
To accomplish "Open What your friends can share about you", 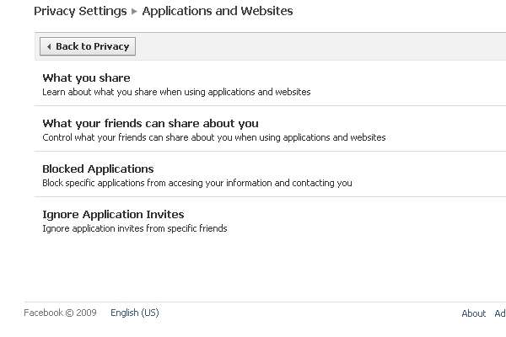I will (150, 123).
